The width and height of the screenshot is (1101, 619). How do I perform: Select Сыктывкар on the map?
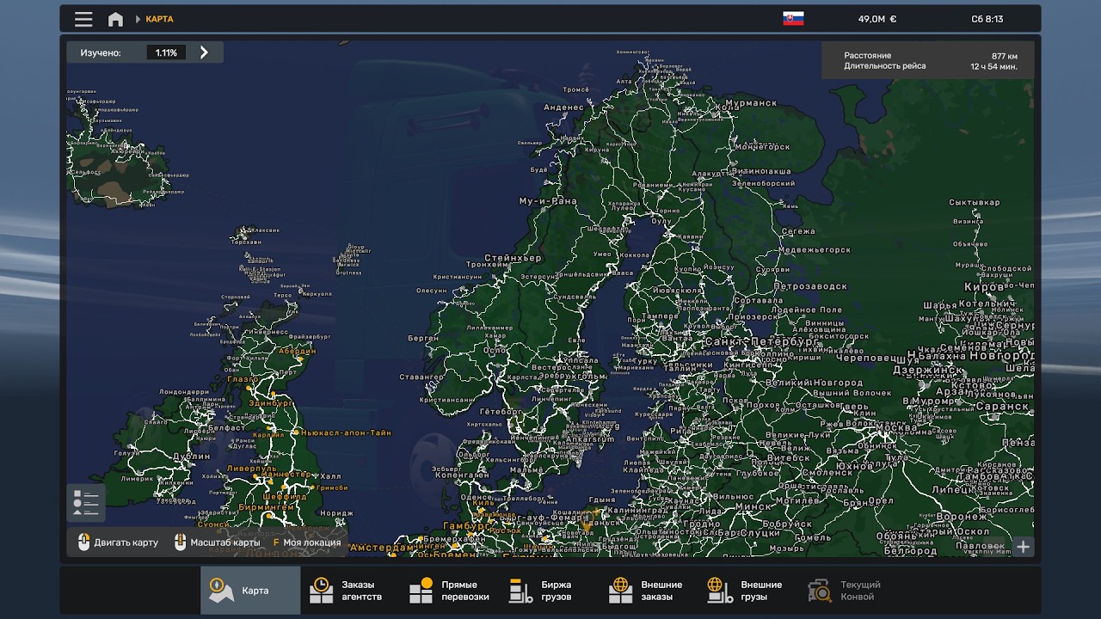[975, 203]
